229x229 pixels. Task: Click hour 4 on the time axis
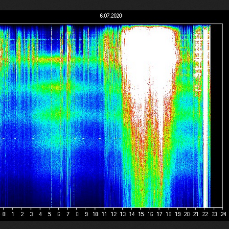[41, 214]
